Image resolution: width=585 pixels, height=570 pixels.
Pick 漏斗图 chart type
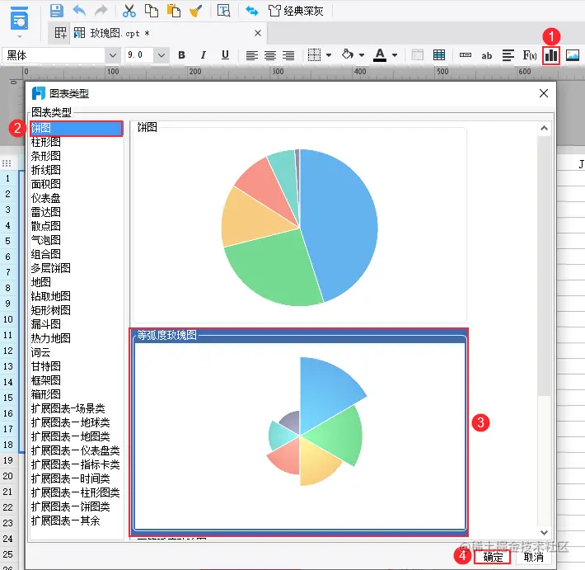77,324
